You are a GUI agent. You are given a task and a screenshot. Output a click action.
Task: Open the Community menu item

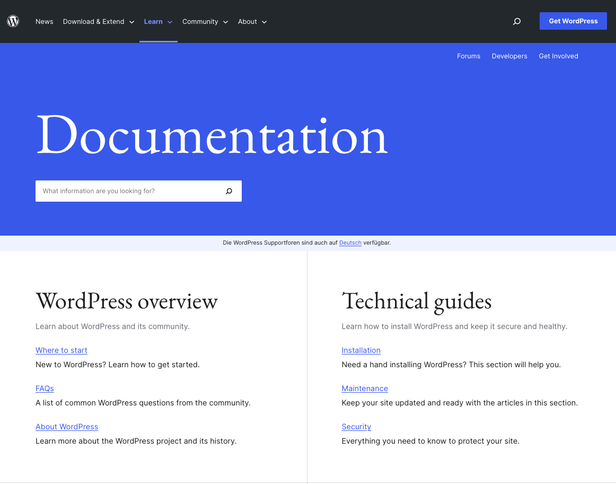(x=200, y=22)
